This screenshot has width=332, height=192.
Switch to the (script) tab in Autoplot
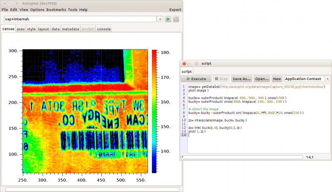point(88,29)
